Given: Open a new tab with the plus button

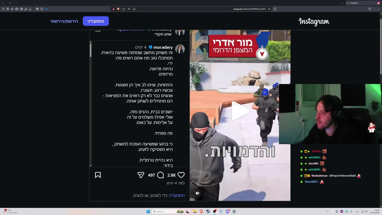Looking at the screenshot, I should tap(342, 3).
